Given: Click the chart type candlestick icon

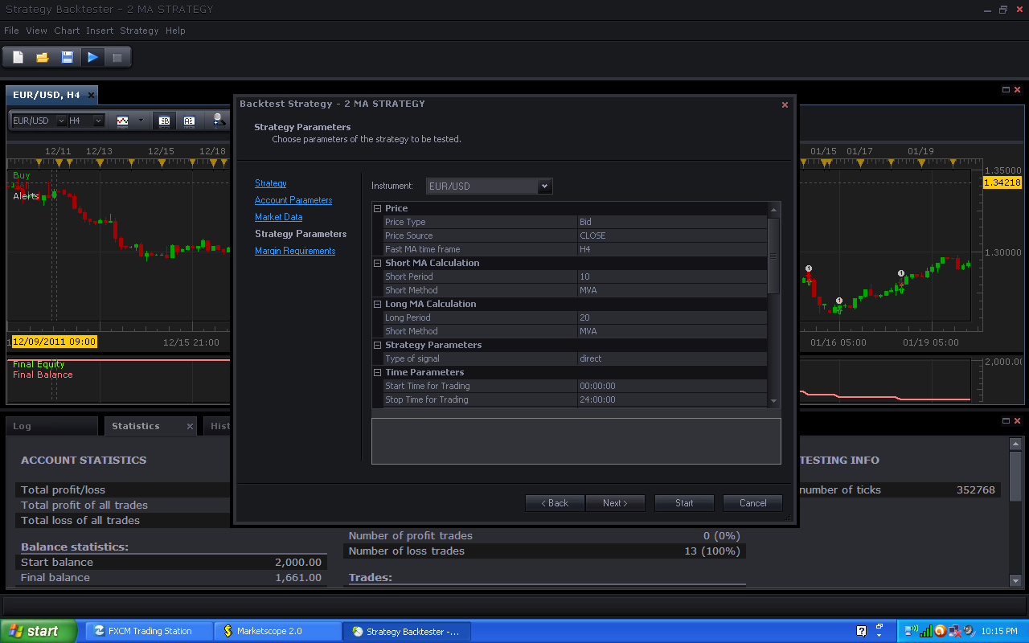Looking at the screenshot, I should coord(122,121).
